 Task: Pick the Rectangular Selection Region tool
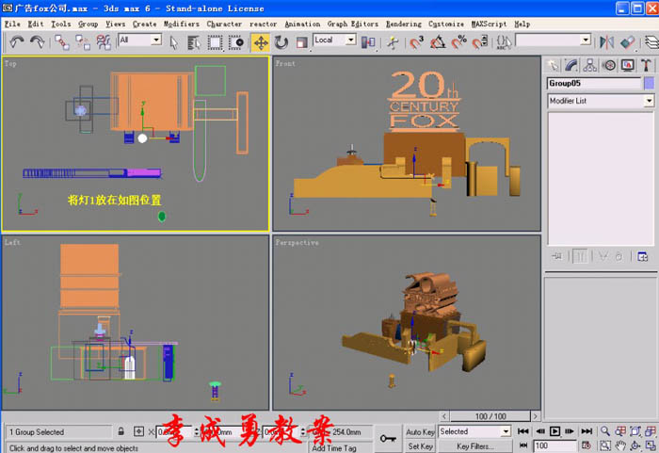pos(215,42)
